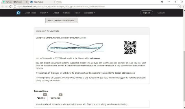Screen dimensions: 185x109
Task: Click the deposit QR code
Action: (x=130, y=48)
